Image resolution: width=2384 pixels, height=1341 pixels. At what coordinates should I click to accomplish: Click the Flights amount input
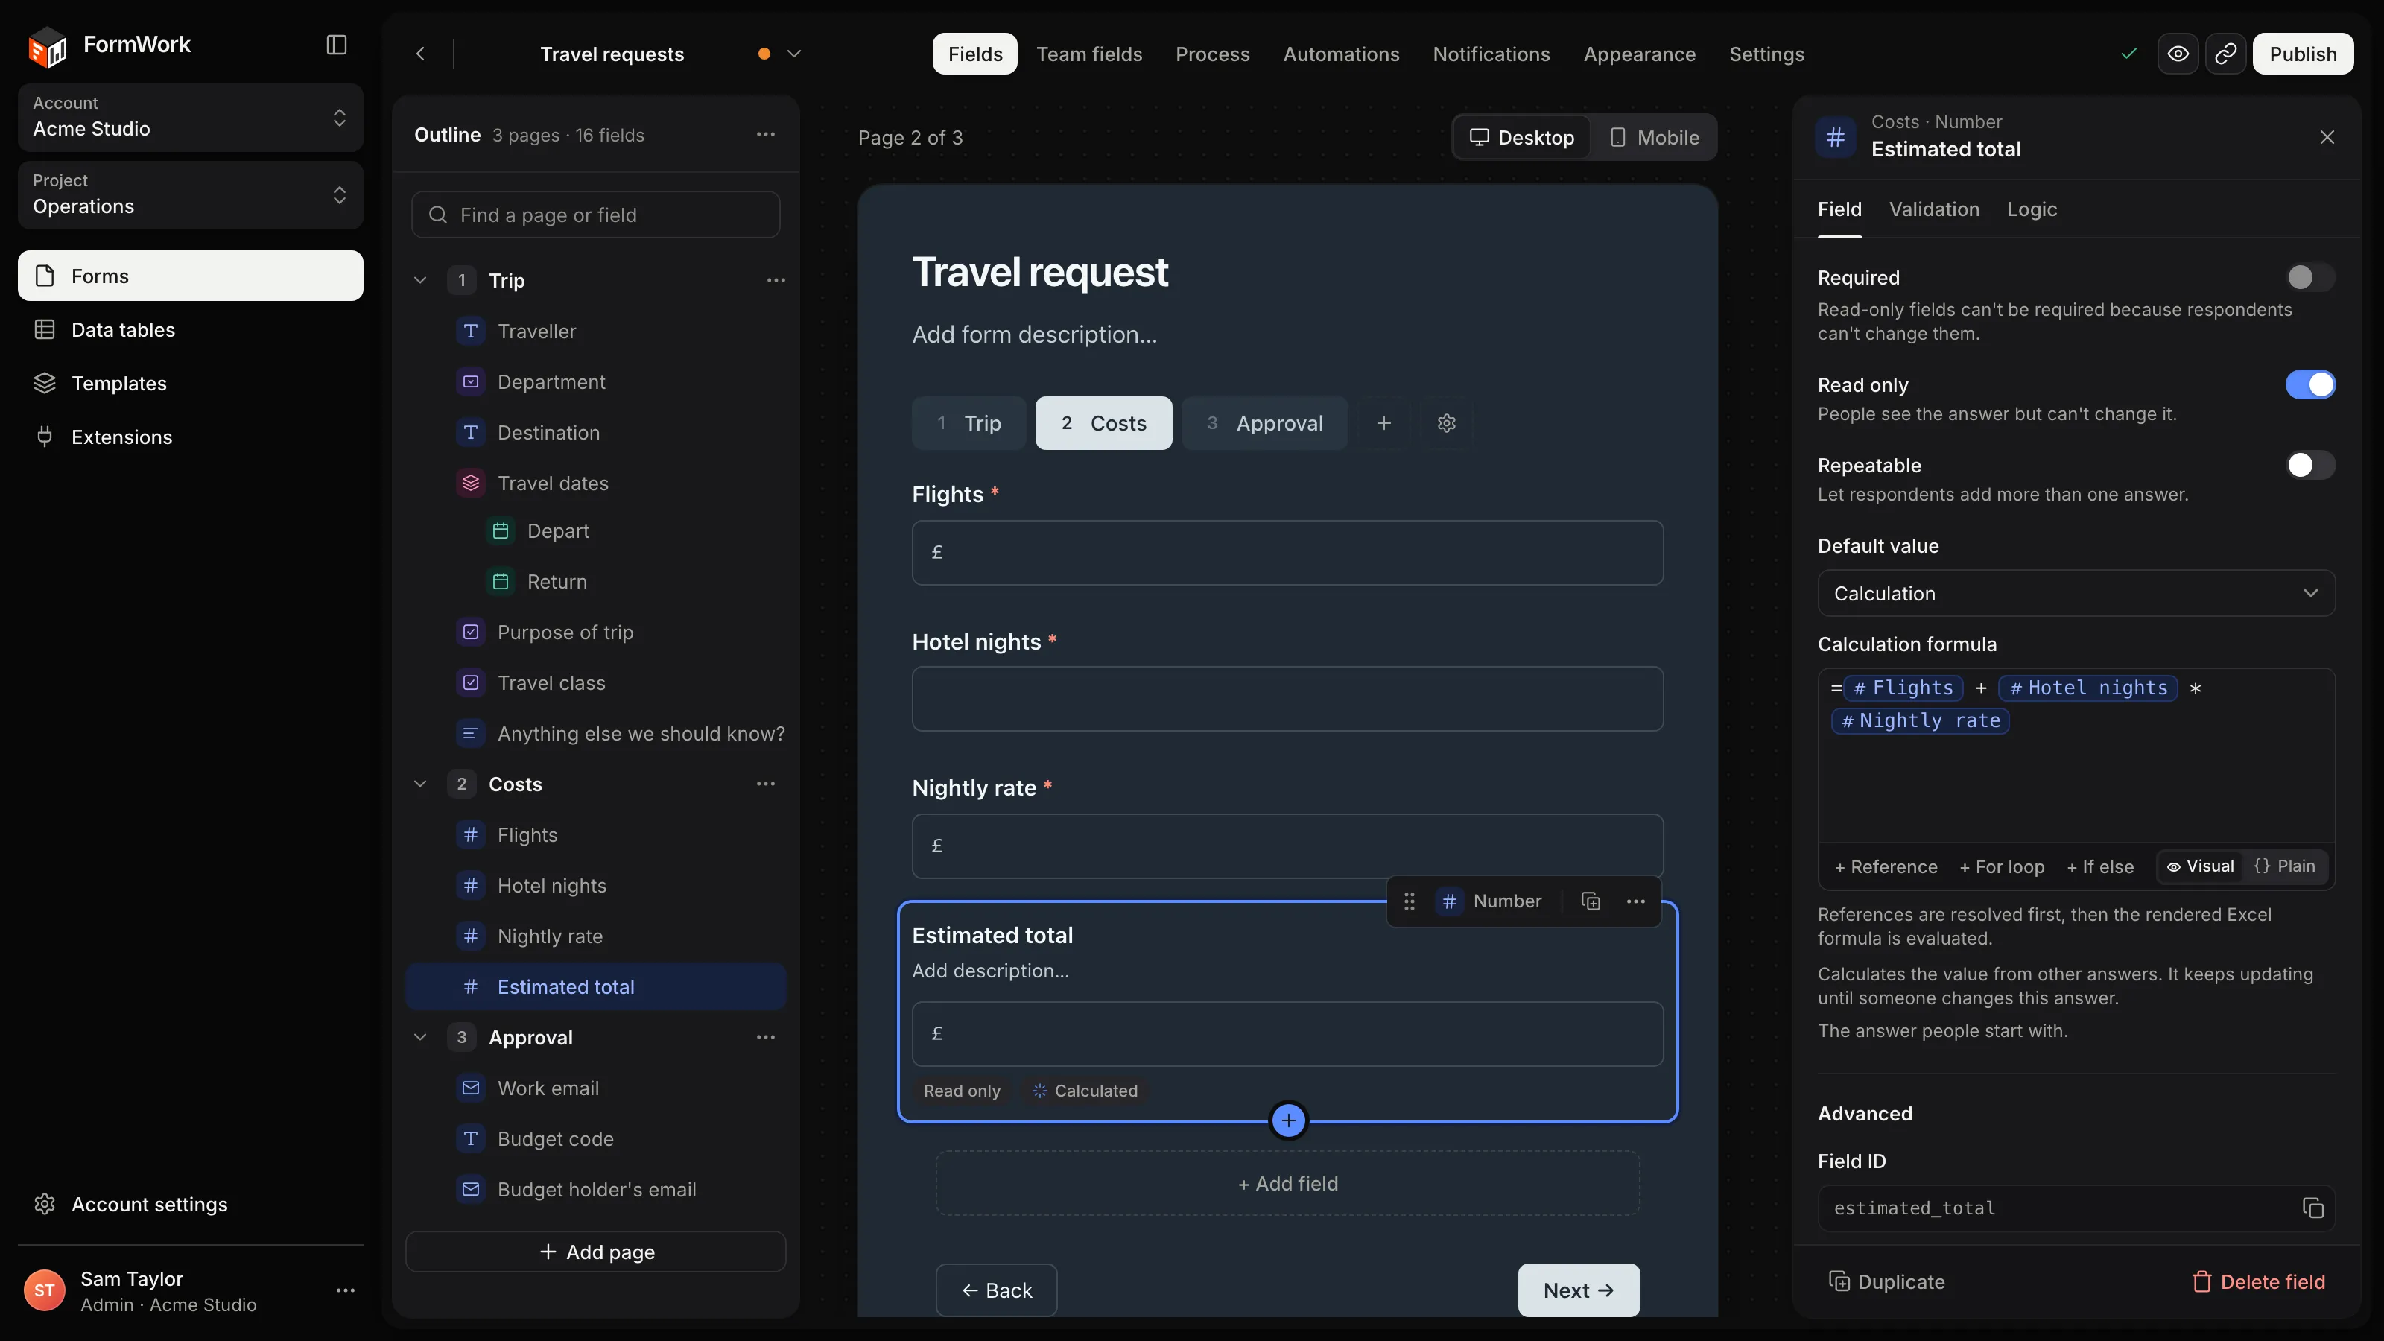[x=1287, y=553]
